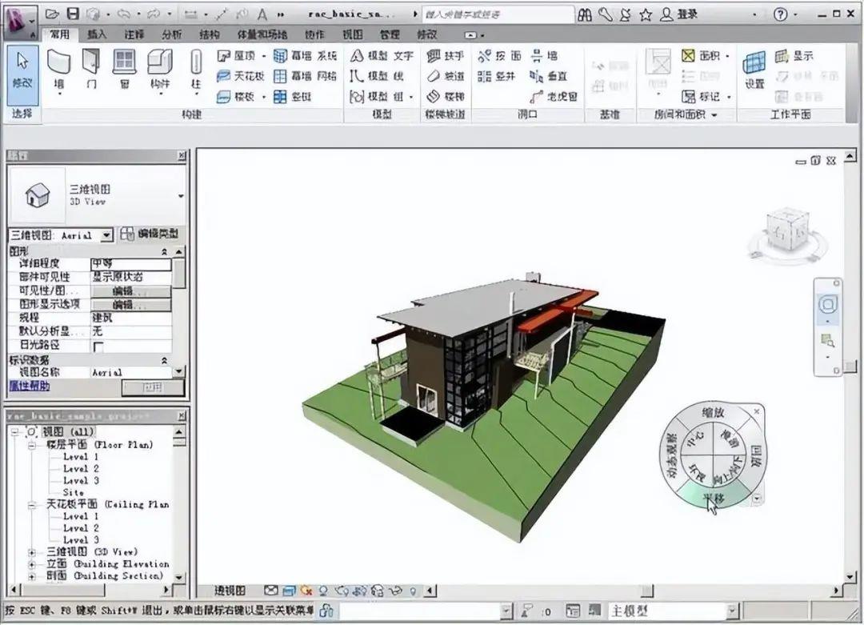Click the 编辑类型 (Edit Type) button
Viewport: 864px width, 625px height.
tap(151, 234)
